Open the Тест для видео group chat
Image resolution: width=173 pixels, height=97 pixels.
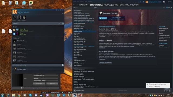(38, 69)
